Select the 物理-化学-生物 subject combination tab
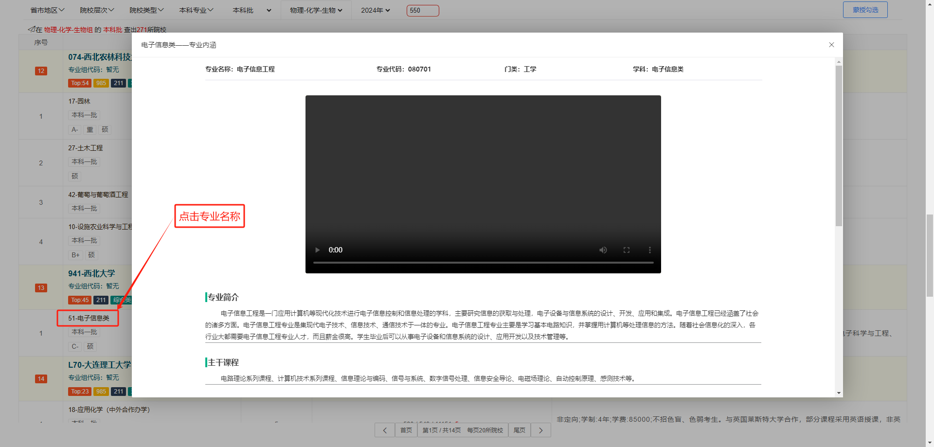934x447 pixels. click(316, 10)
